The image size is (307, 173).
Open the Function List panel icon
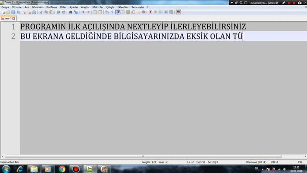133,12
